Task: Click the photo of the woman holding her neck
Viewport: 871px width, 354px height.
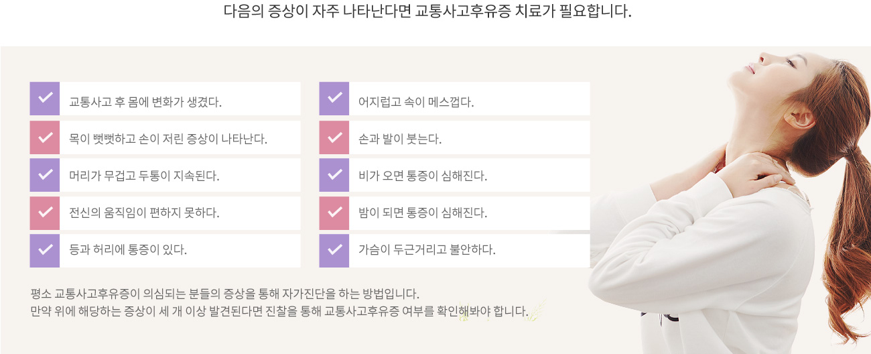Action: click(x=730, y=201)
